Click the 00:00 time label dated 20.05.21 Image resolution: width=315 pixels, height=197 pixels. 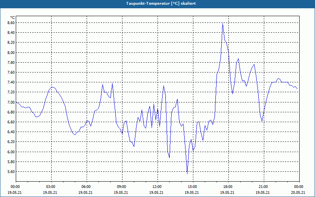click(299, 187)
